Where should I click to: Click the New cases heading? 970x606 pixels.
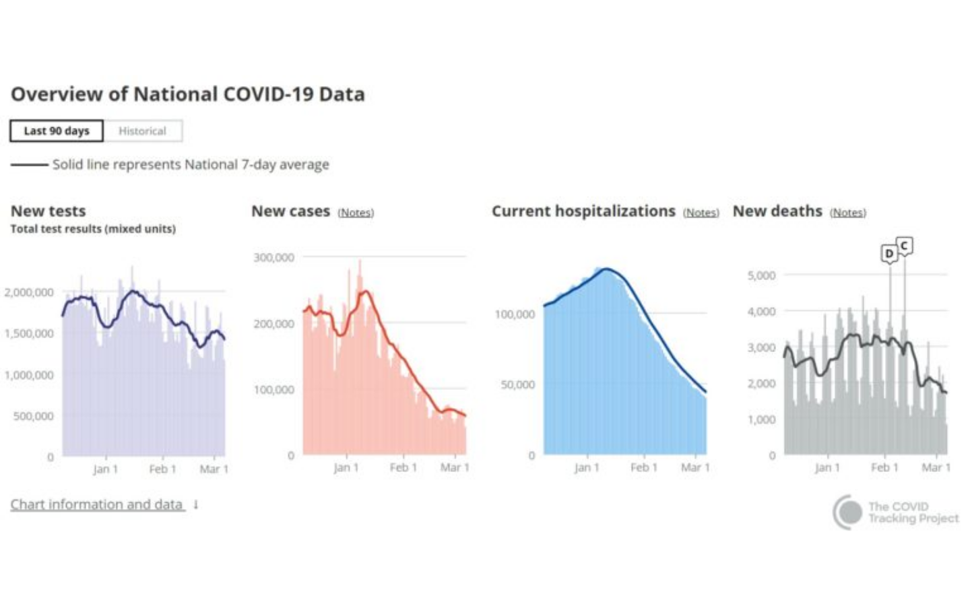pos(290,211)
